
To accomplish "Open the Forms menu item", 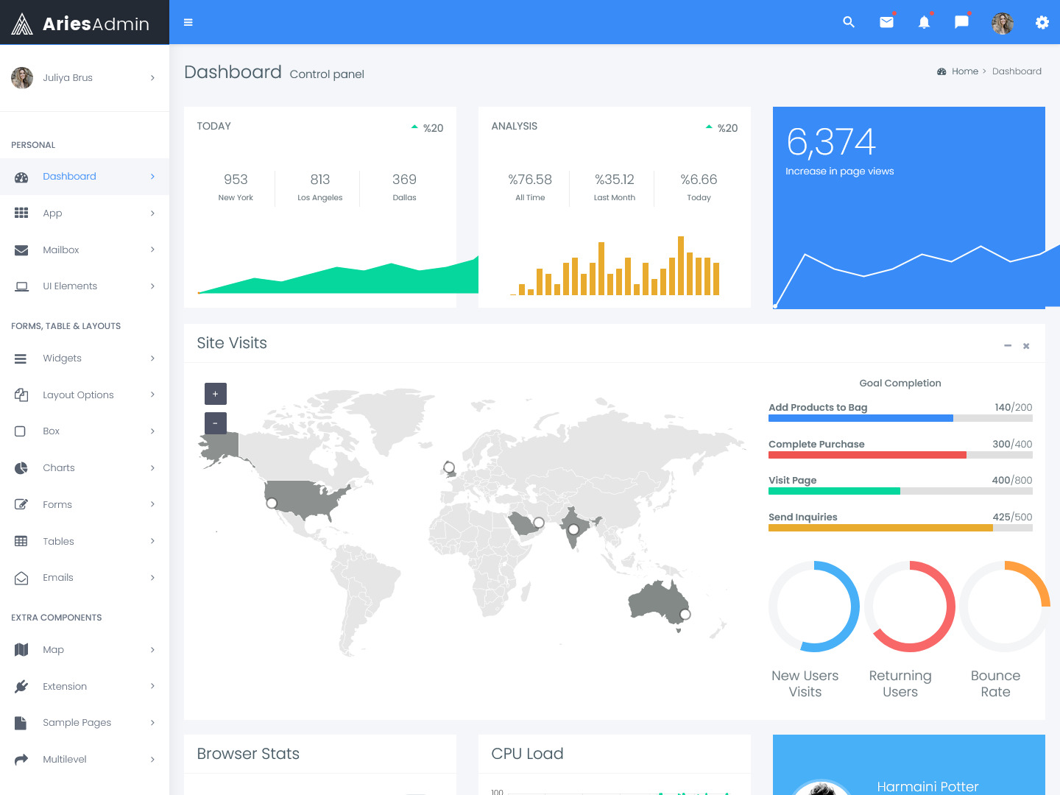I will 85,504.
